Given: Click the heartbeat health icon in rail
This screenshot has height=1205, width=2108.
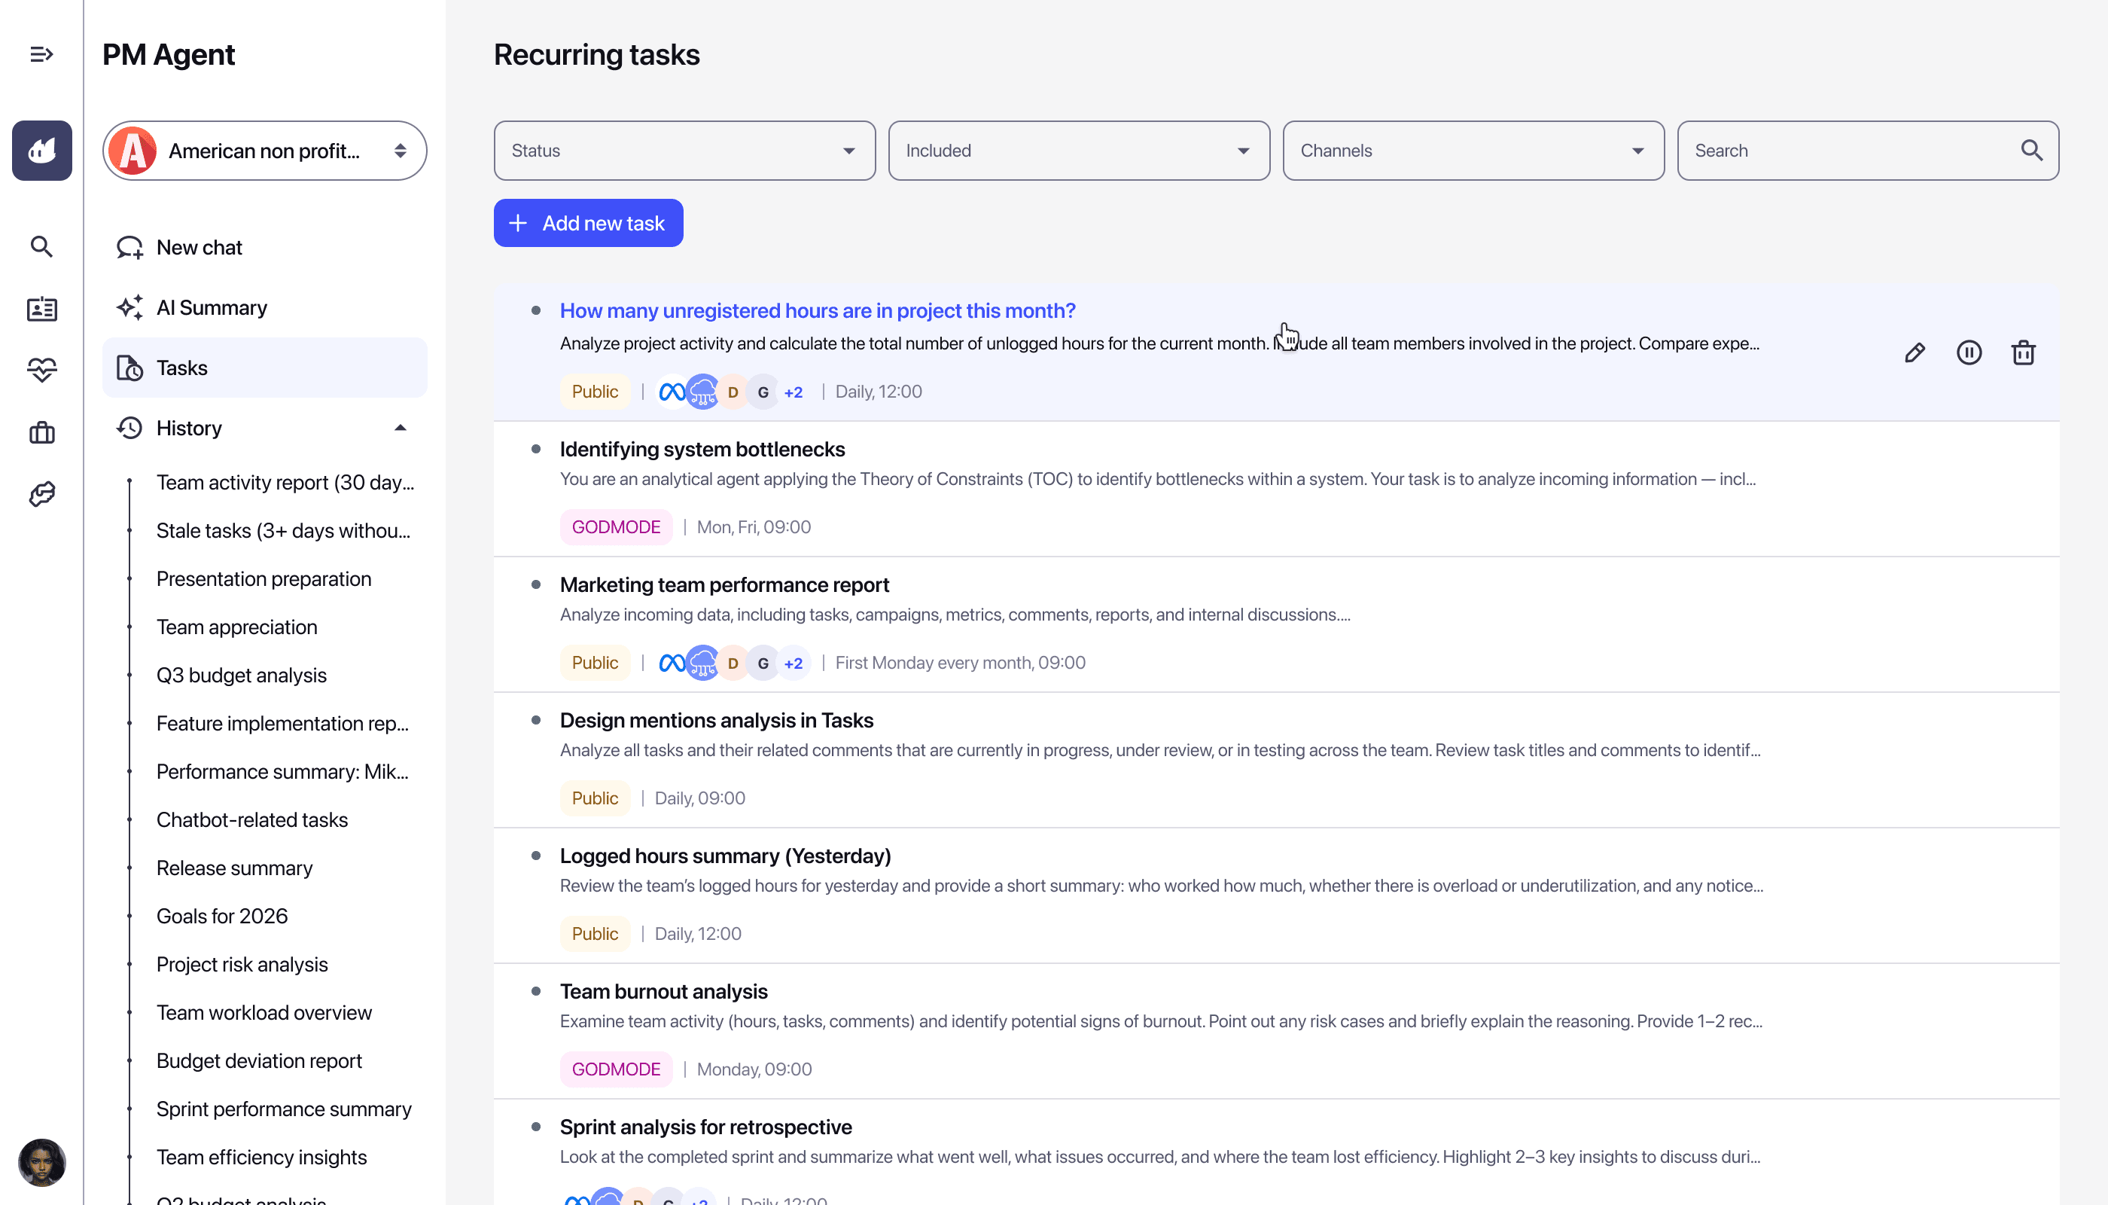Looking at the screenshot, I should [x=41, y=369].
